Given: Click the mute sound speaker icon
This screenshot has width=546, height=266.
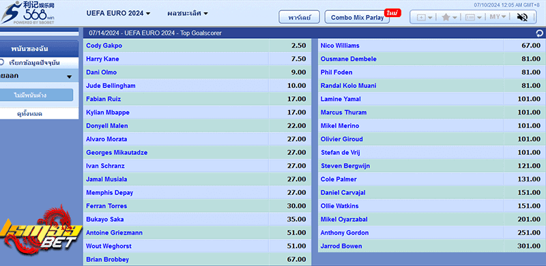Looking at the screenshot, I should (522, 17).
